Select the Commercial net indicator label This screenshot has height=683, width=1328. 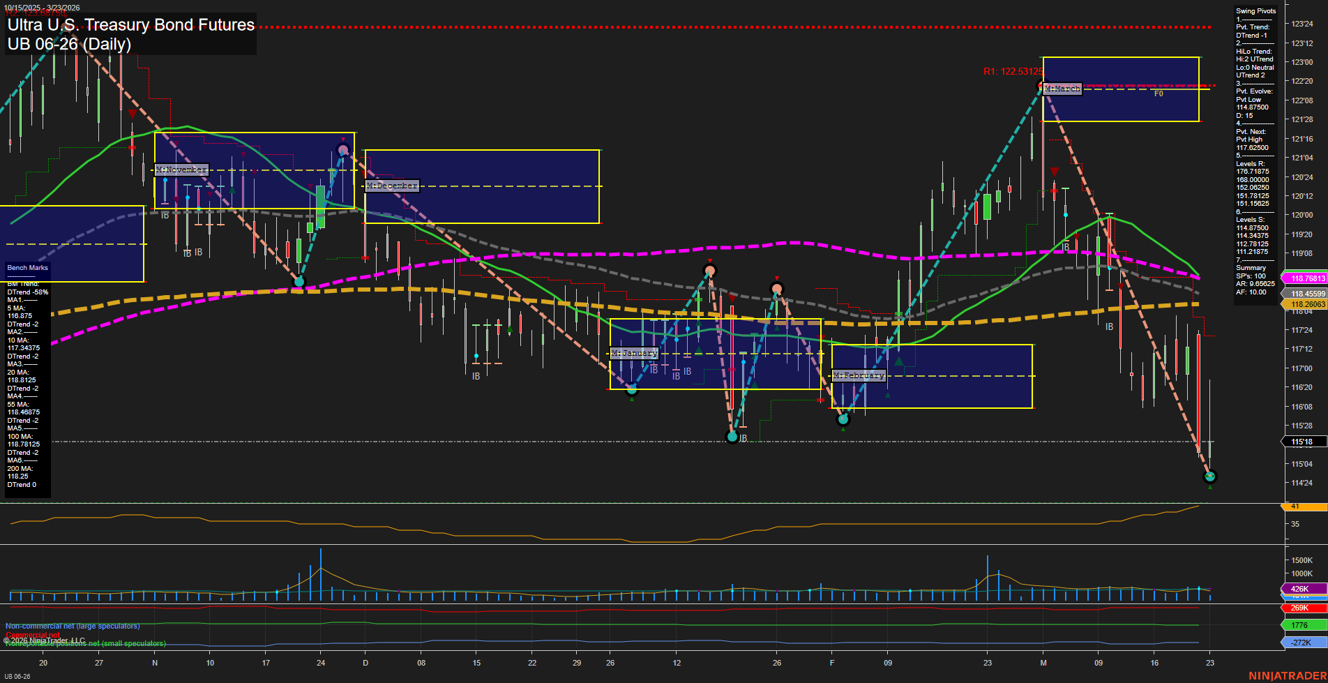coord(33,635)
